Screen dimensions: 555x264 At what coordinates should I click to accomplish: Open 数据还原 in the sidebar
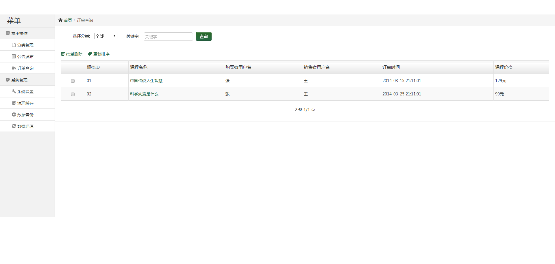pyautogui.click(x=27, y=126)
